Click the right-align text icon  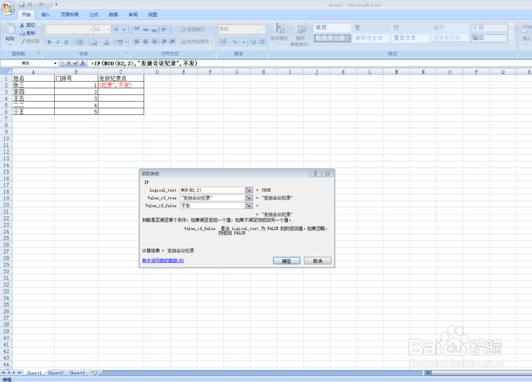coord(154,41)
